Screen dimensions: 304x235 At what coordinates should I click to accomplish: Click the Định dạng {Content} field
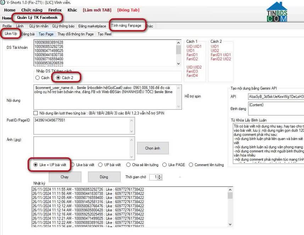point(276,109)
